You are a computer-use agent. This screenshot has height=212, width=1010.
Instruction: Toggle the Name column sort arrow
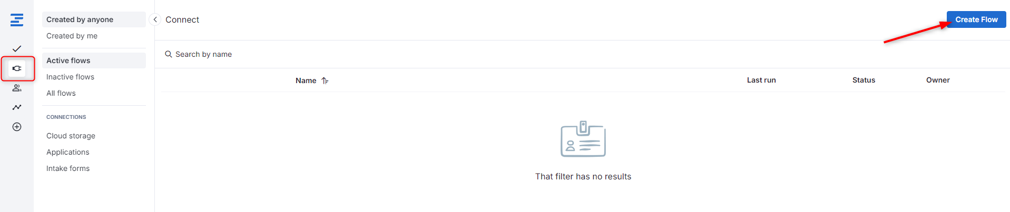click(x=325, y=80)
